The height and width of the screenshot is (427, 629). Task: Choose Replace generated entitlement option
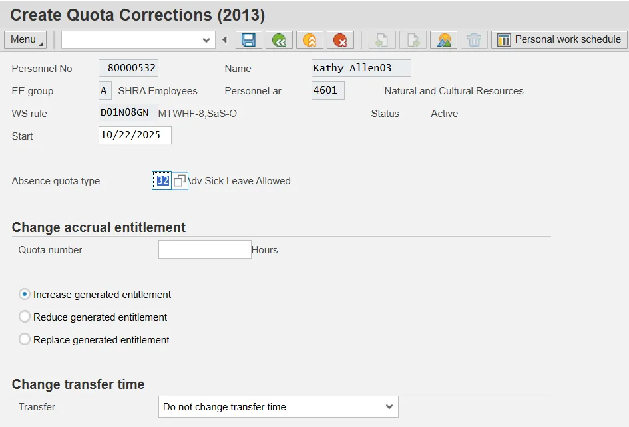(25, 339)
